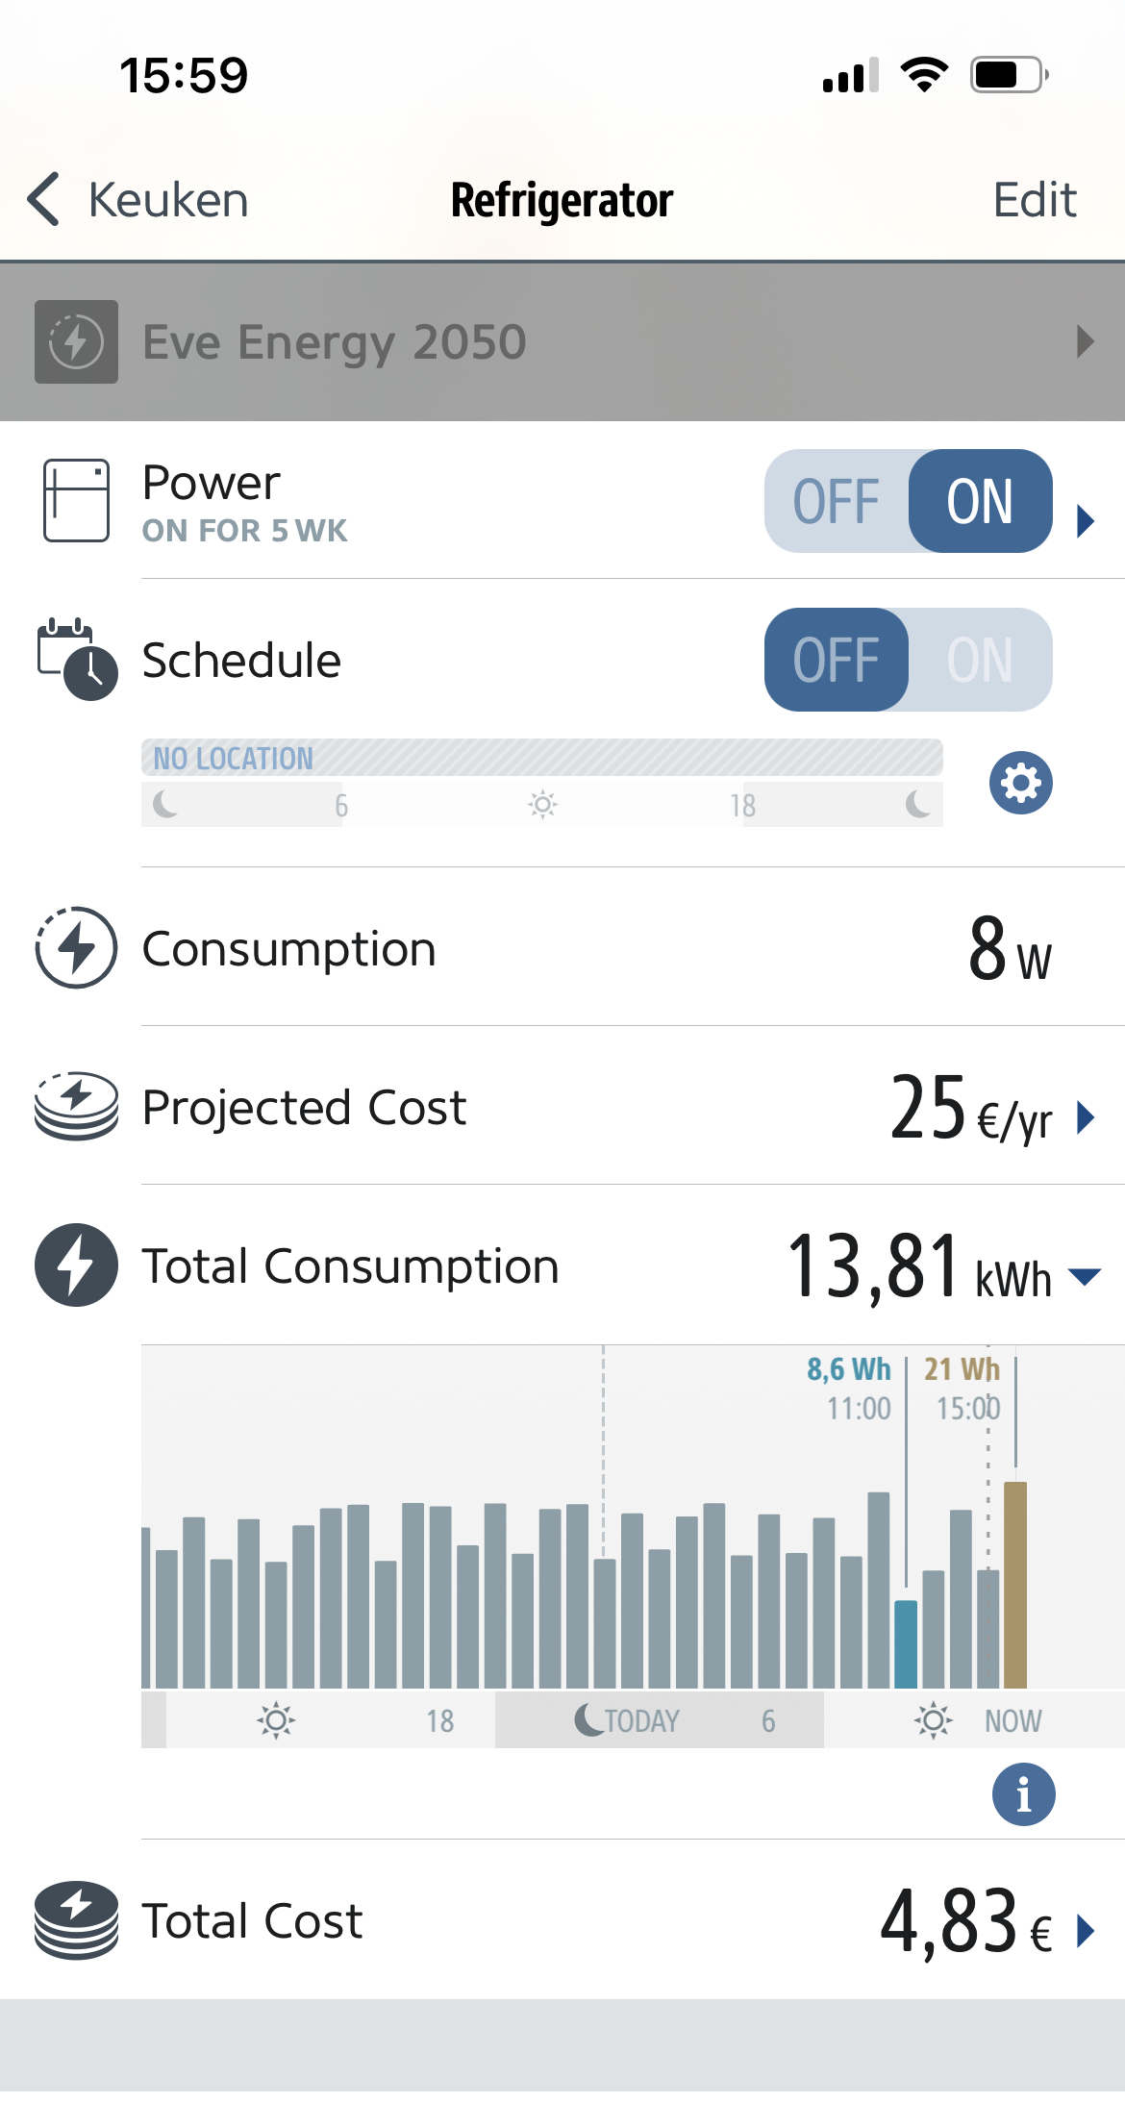
Task: Select the highlighted 15:00 bar in chart
Action: click(1015, 1585)
